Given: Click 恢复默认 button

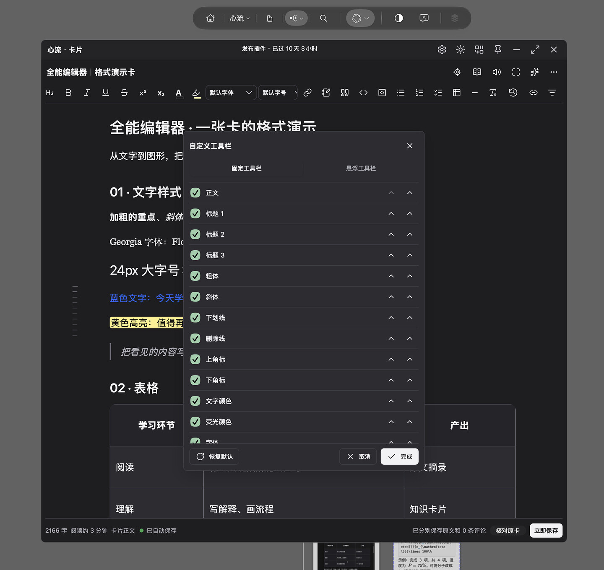Looking at the screenshot, I should tap(214, 456).
